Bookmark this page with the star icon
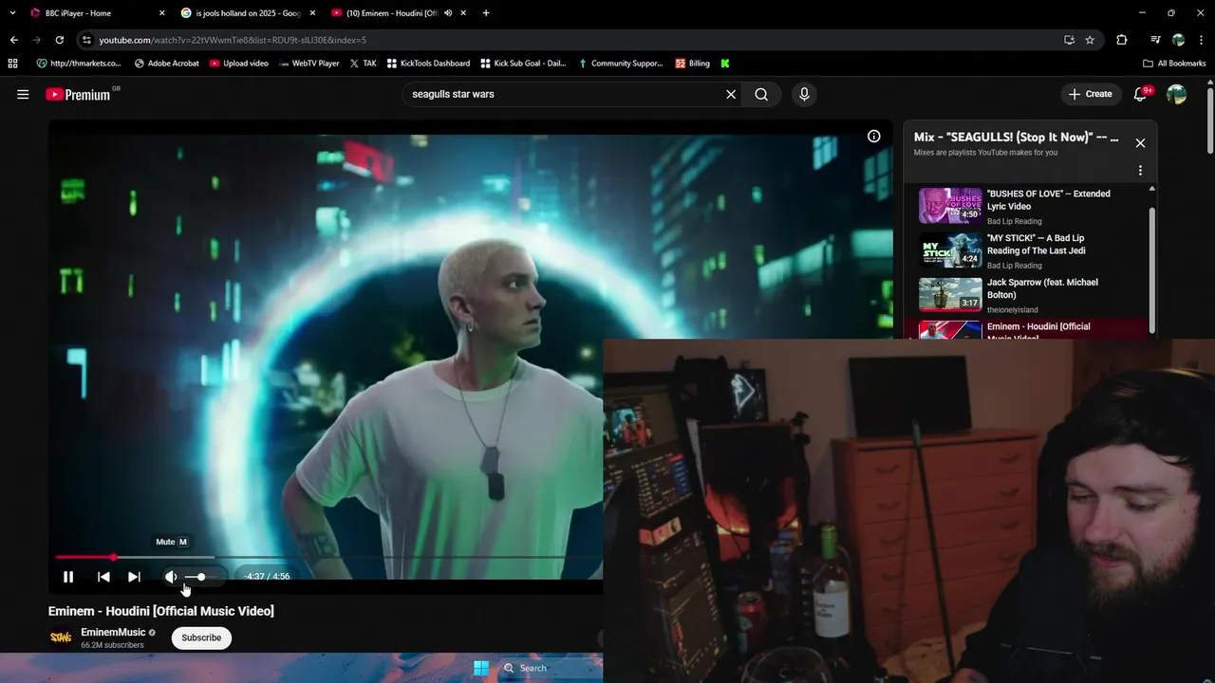Screen dimensions: 1215x683 coord(1090,40)
